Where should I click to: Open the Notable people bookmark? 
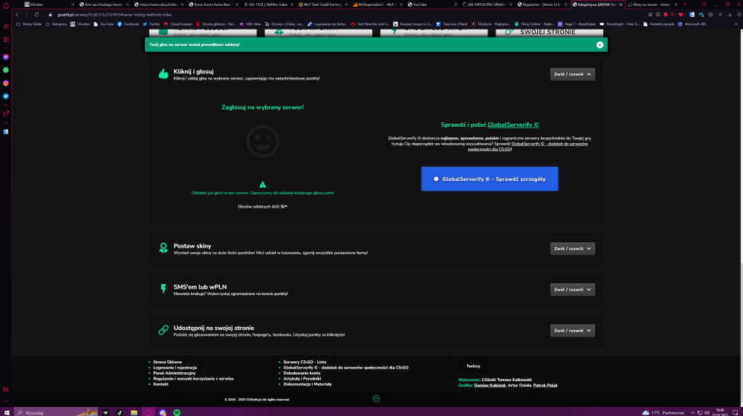[659, 24]
